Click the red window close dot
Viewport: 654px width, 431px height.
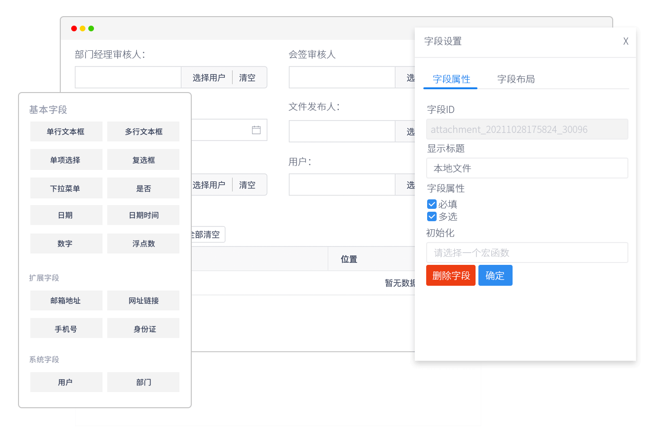click(x=74, y=28)
